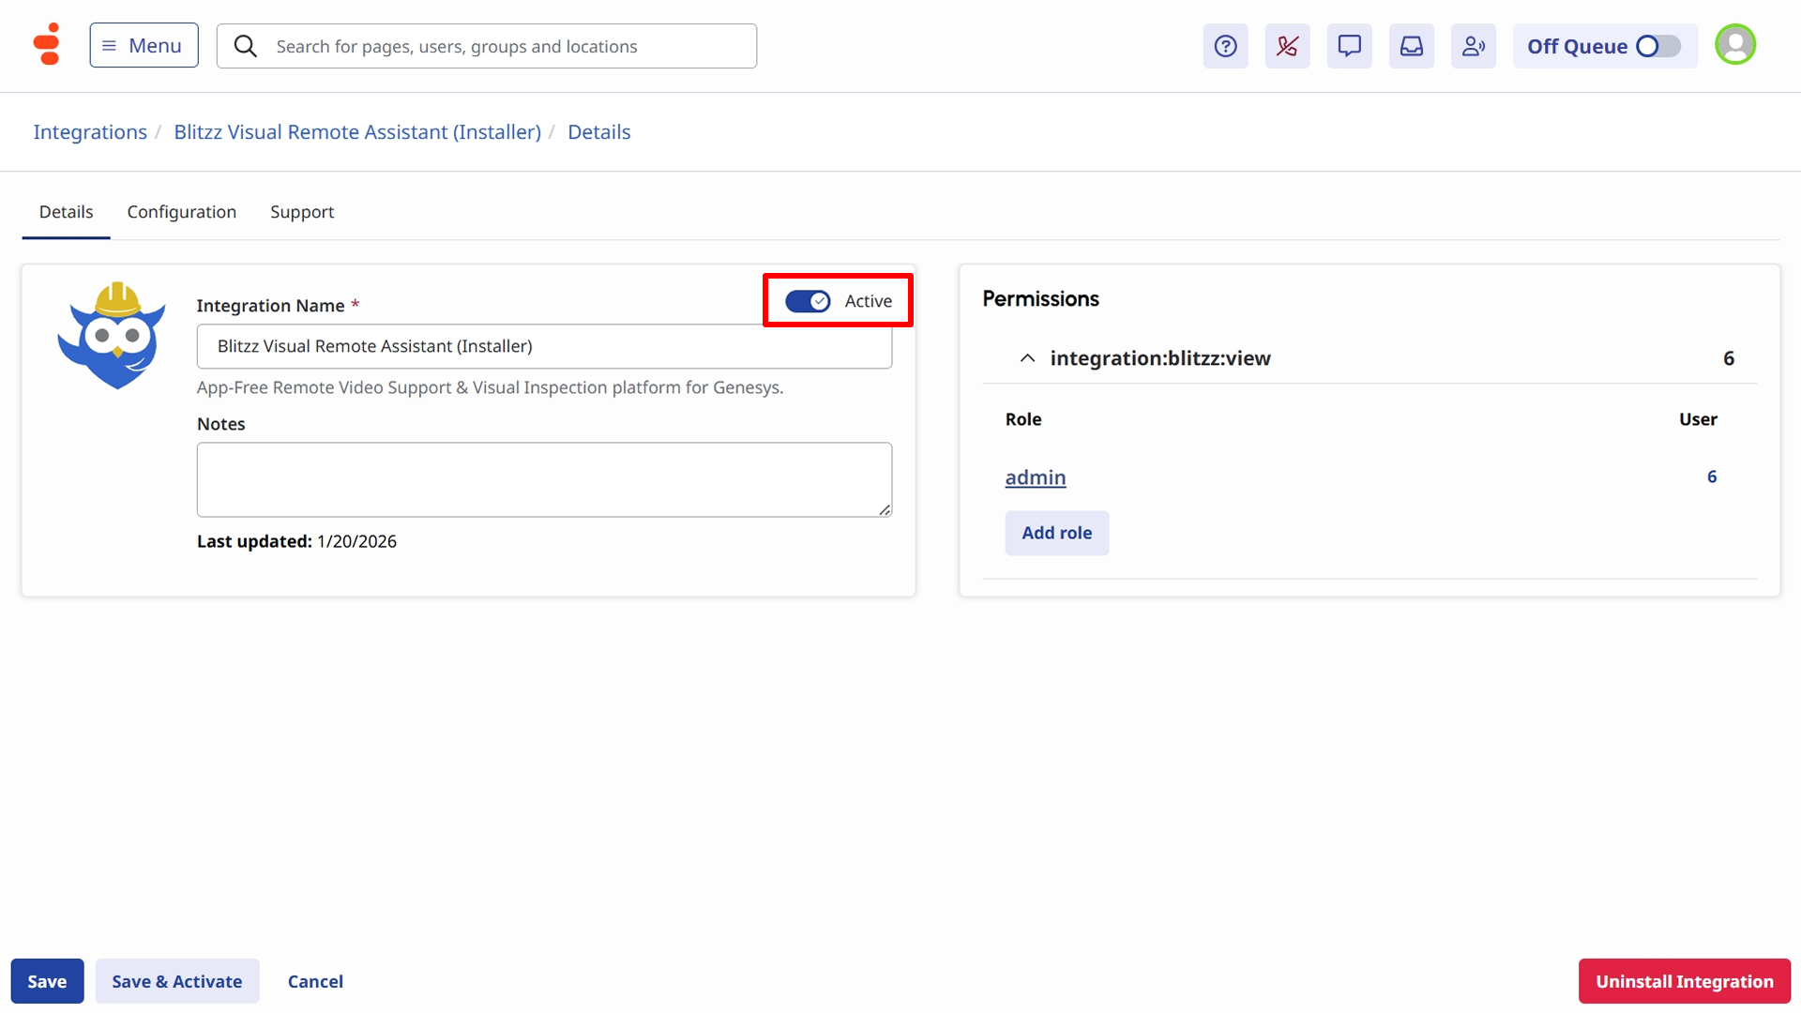
Task: Open the inbox tray icon
Action: tap(1411, 46)
